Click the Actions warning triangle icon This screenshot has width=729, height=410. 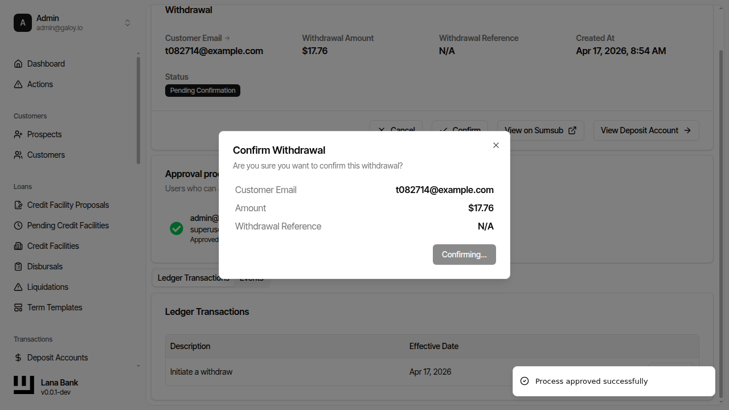18,84
